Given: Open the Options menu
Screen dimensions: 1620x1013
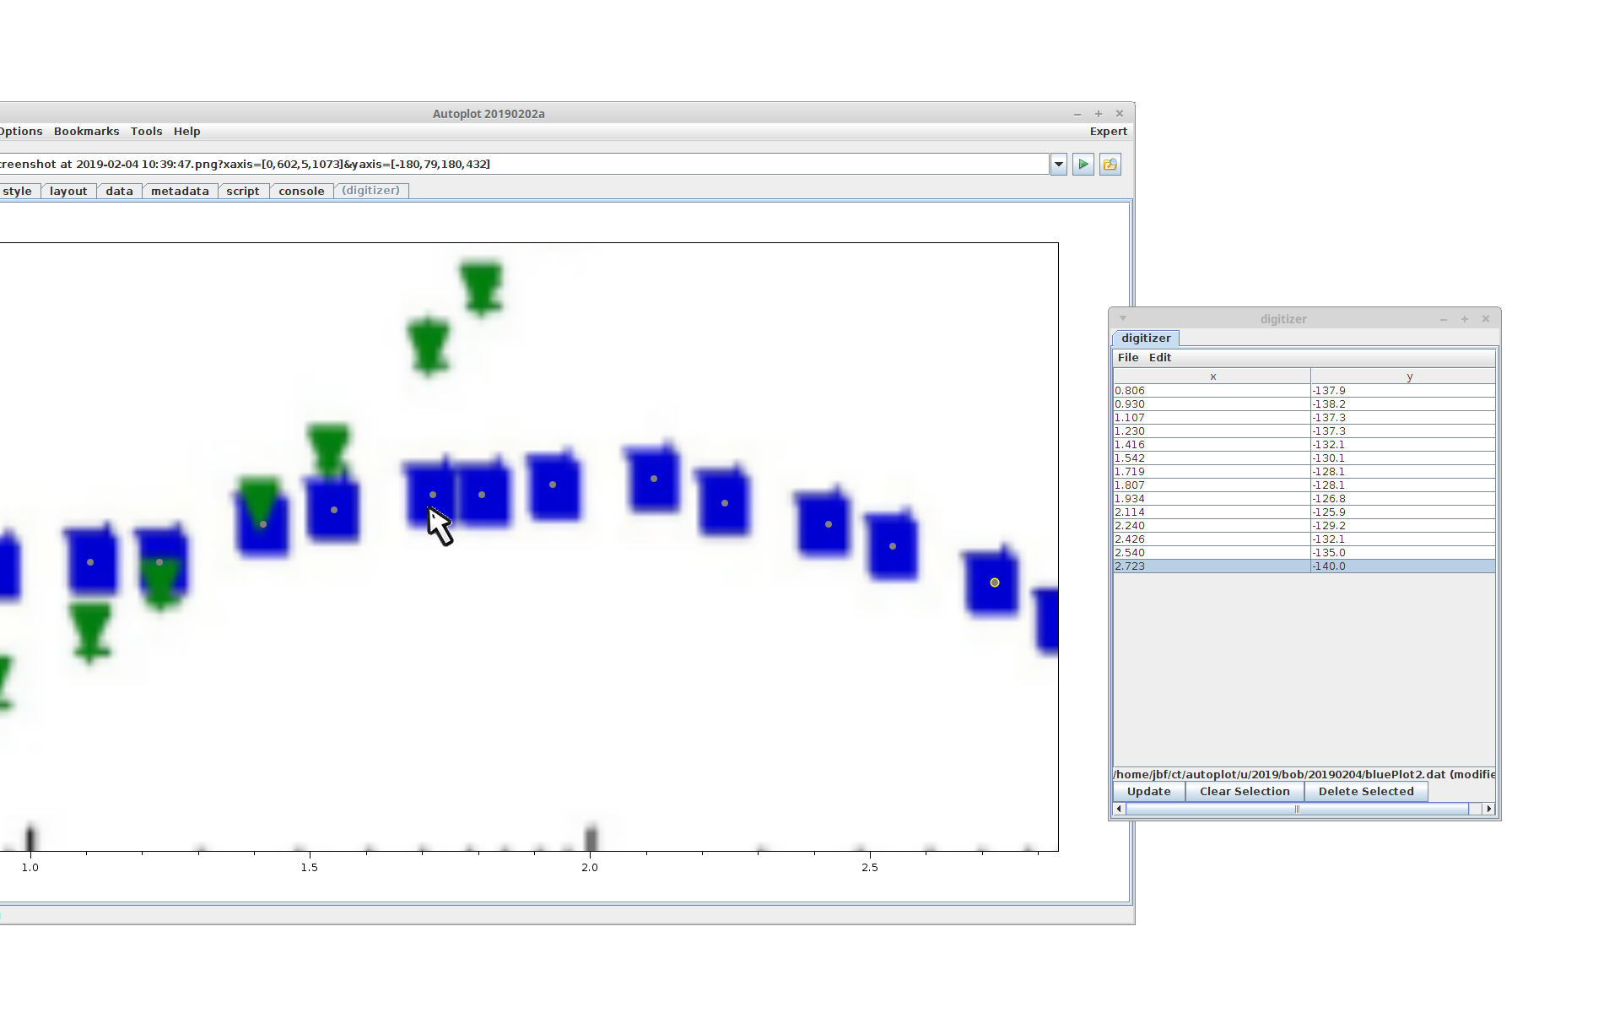Looking at the screenshot, I should tap(21, 132).
